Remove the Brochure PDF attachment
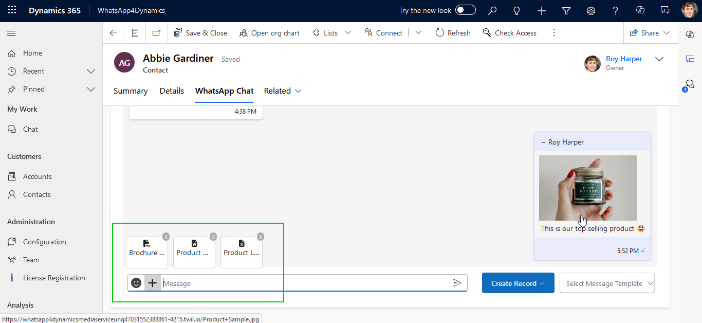The width and height of the screenshot is (702, 323). 166,237
